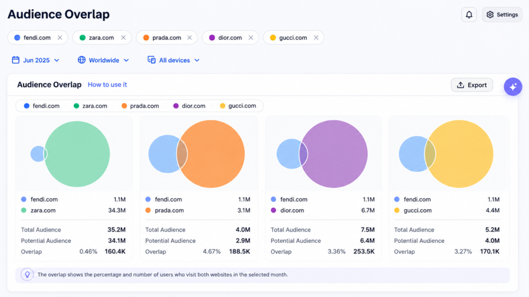The width and height of the screenshot is (529, 297).
Task: Click the blue fendi.com dot in top chip
Action: click(17, 38)
